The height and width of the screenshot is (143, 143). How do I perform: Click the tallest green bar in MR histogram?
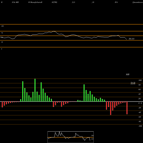35,90
